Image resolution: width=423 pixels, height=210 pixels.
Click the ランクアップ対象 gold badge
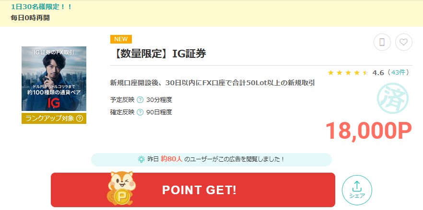(x=54, y=119)
